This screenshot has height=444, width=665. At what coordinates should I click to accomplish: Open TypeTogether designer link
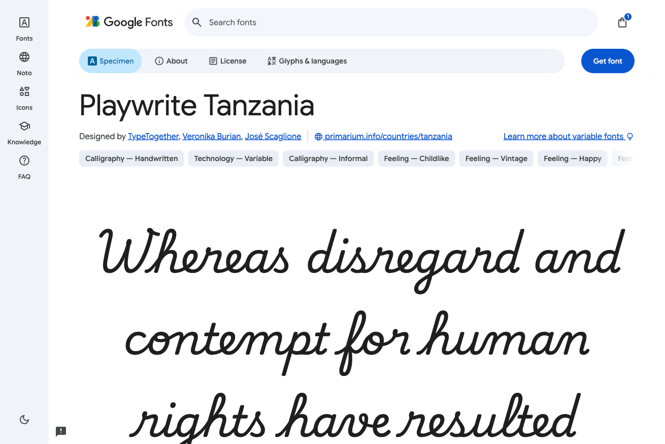pos(153,136)
